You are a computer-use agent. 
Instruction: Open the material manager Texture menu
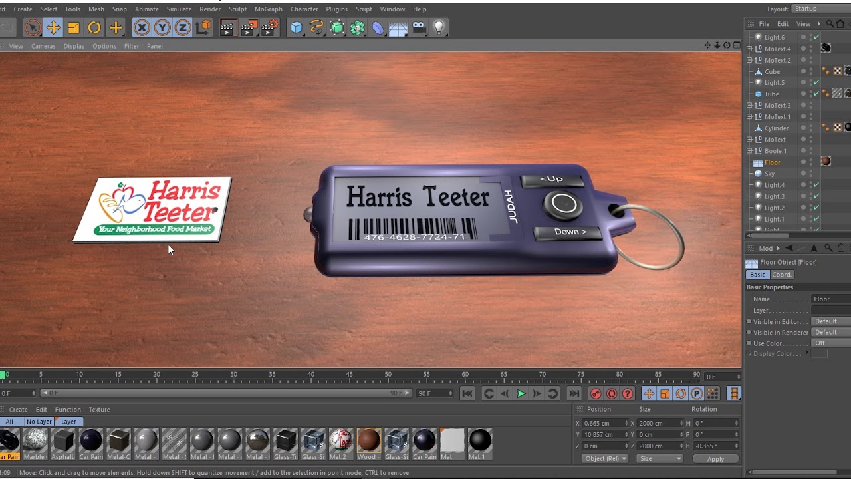pos(99,410)
